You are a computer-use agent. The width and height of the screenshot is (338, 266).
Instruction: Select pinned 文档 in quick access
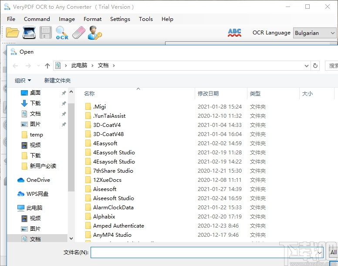coord(35,114)
